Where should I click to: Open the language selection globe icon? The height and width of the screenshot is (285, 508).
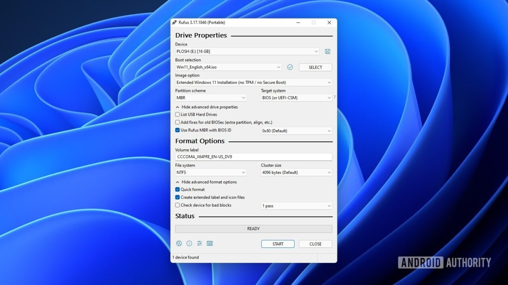point(179,243)
